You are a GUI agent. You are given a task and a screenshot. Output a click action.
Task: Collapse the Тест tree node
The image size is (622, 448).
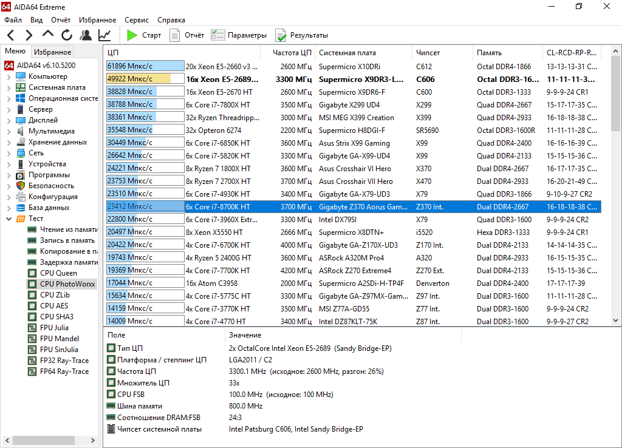point(9,219)
